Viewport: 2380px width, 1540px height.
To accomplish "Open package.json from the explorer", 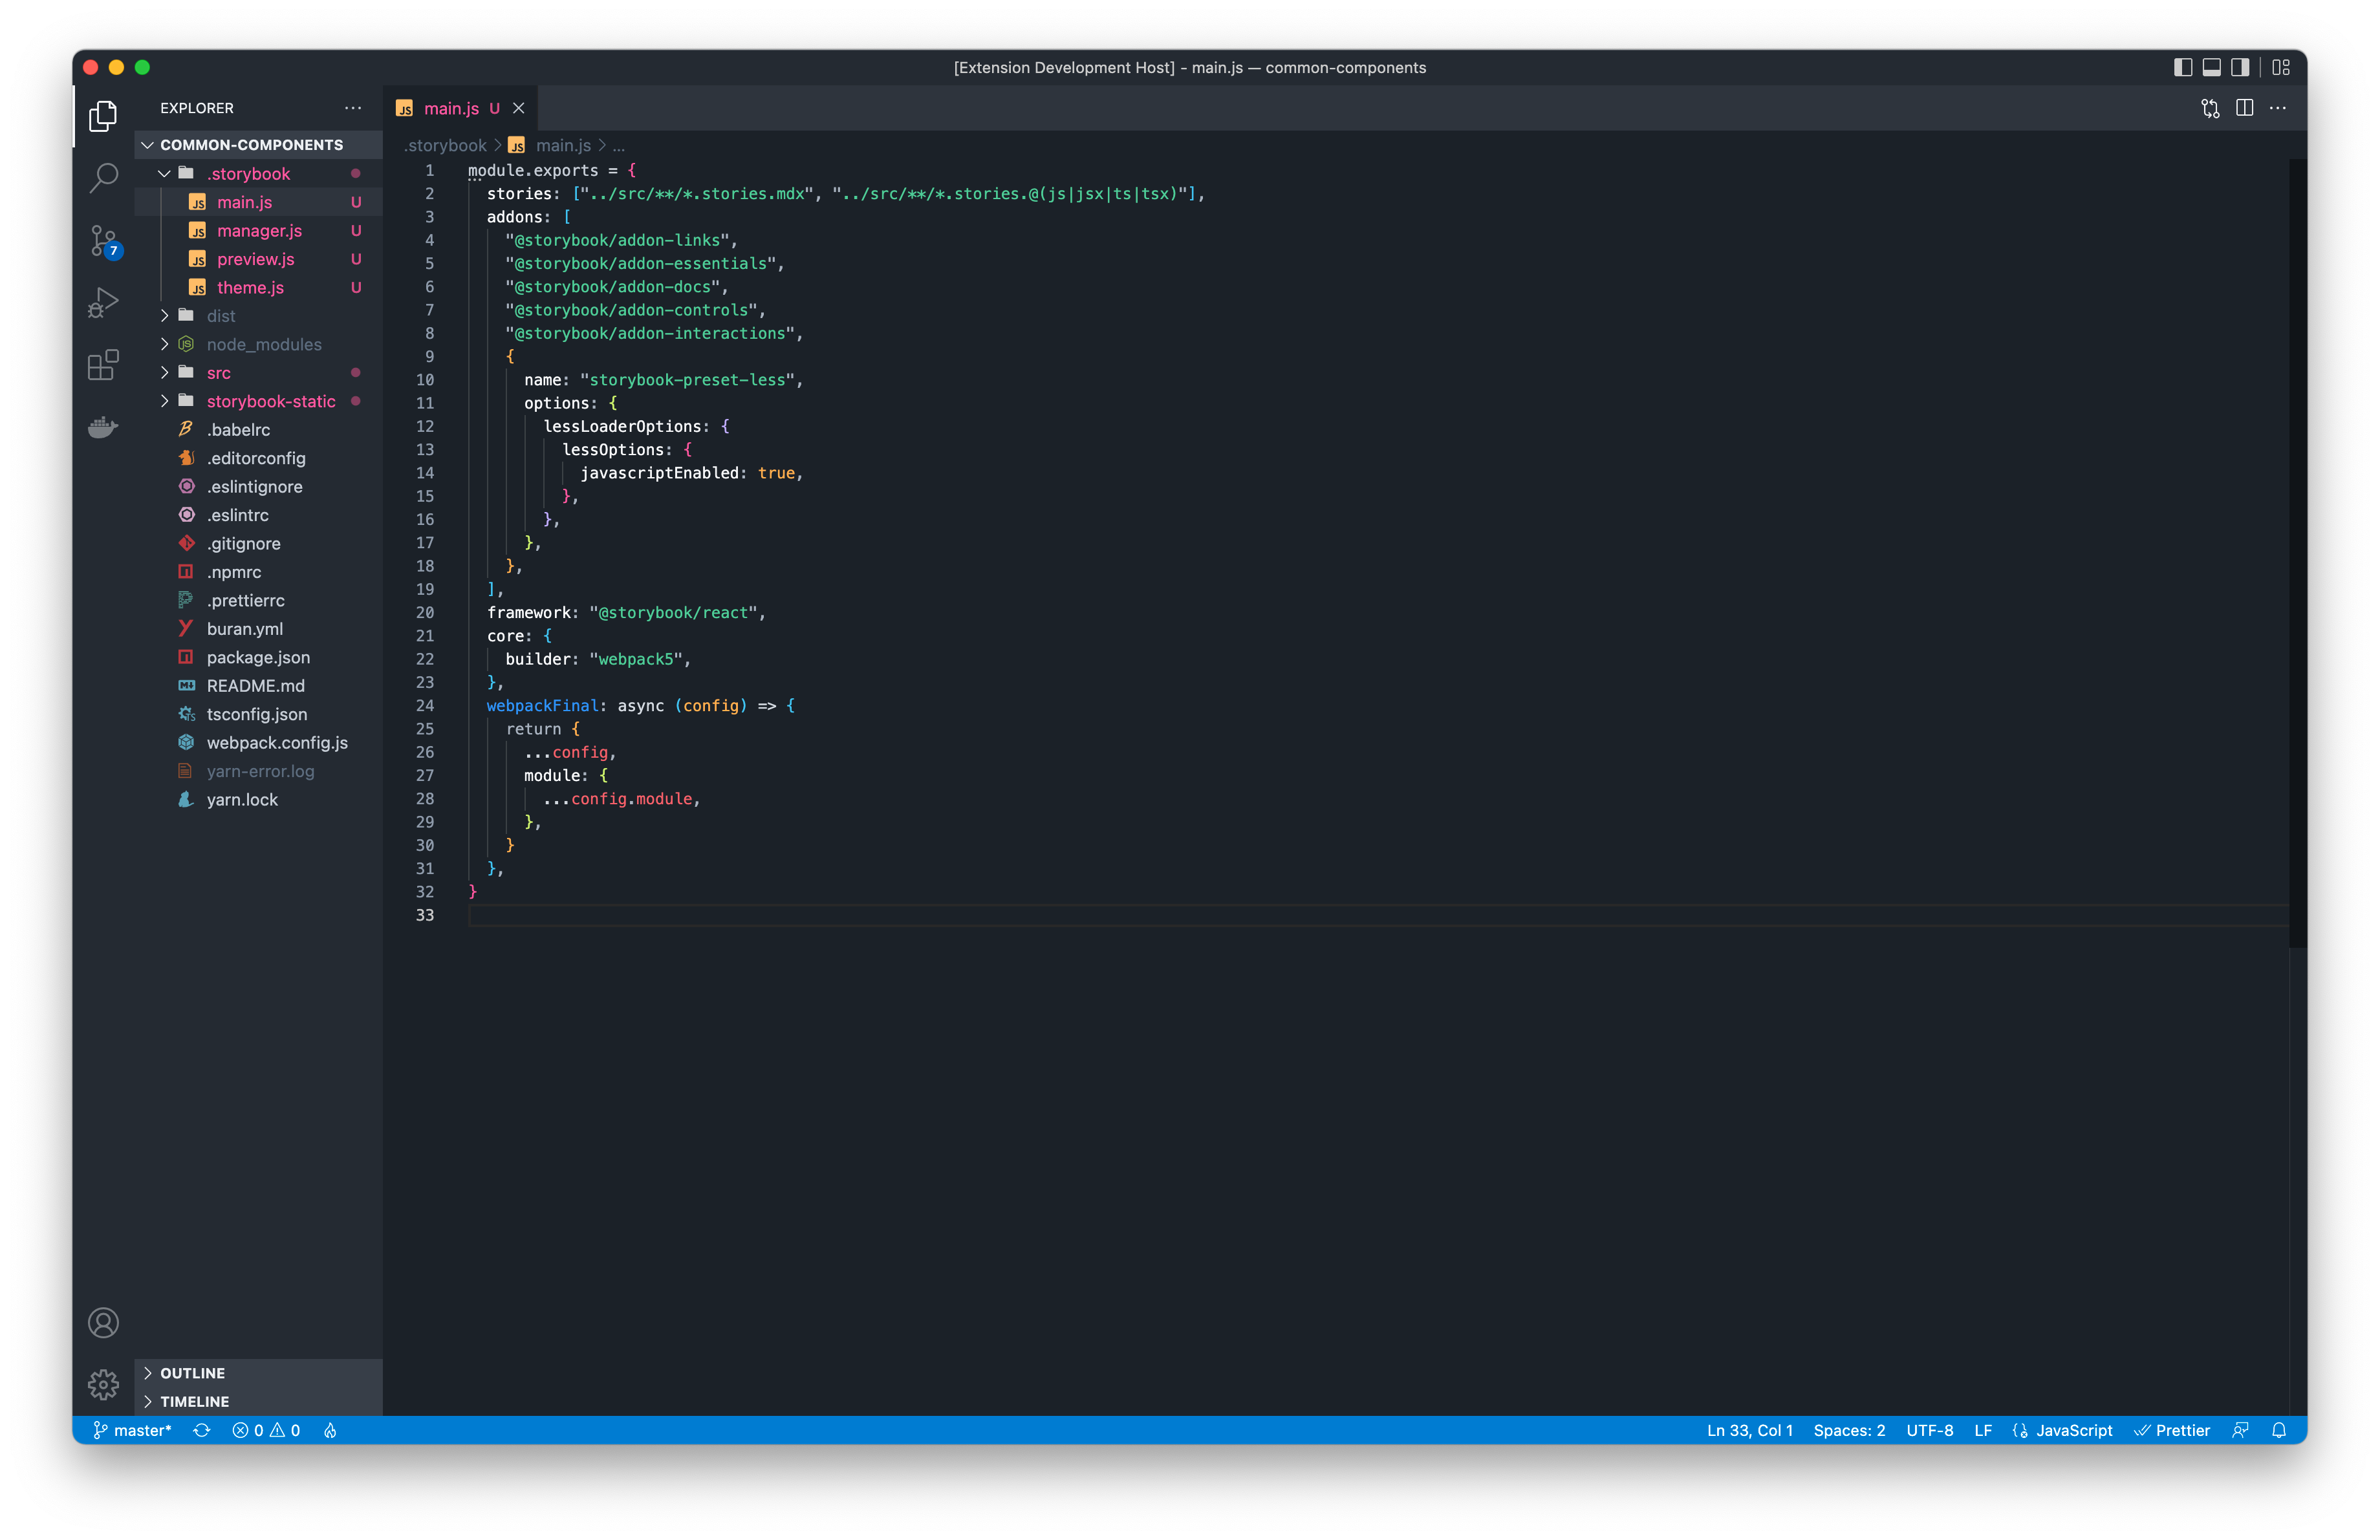I will click(x=258, y=658).
